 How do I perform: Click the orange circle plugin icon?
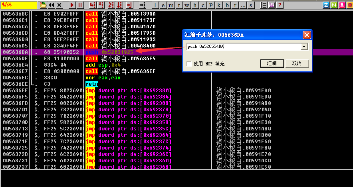click(x=350, y=5)
